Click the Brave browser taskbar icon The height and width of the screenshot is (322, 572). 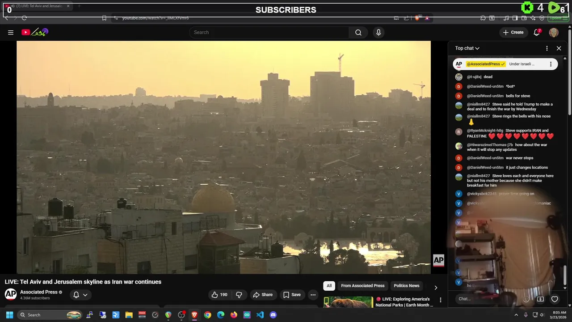pos(194,315)
